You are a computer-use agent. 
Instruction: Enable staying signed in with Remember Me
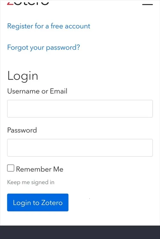(11, 168)
